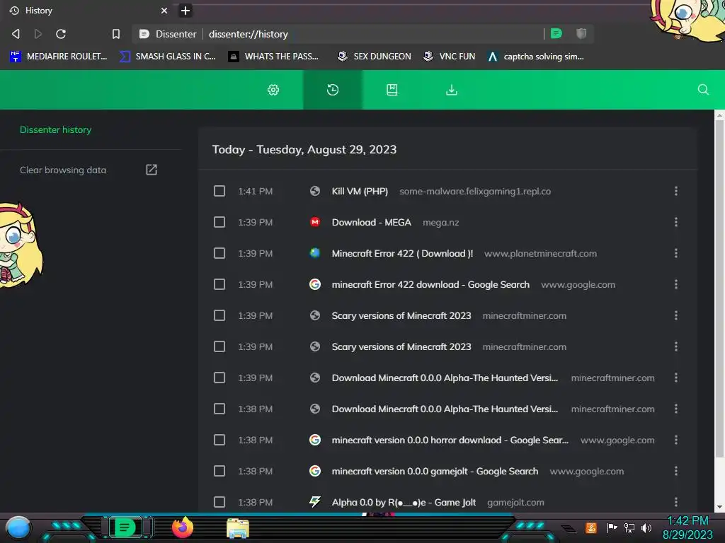
Task: Open File Explorer from taskbar
Action: (238, 529)
